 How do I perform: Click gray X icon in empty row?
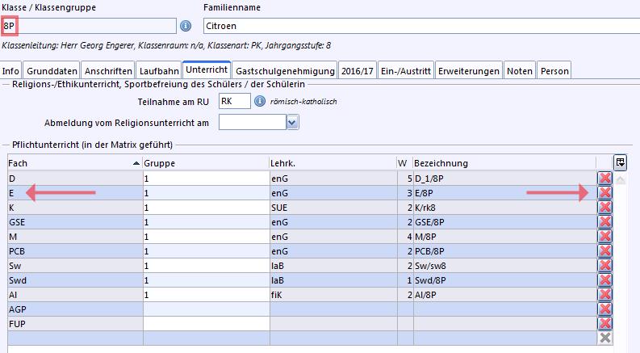coord(605,338)
